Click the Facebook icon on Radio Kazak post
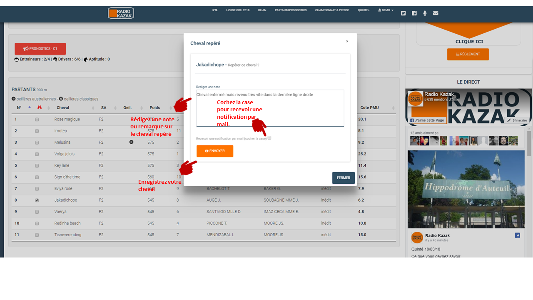 (x=517, y=235)
